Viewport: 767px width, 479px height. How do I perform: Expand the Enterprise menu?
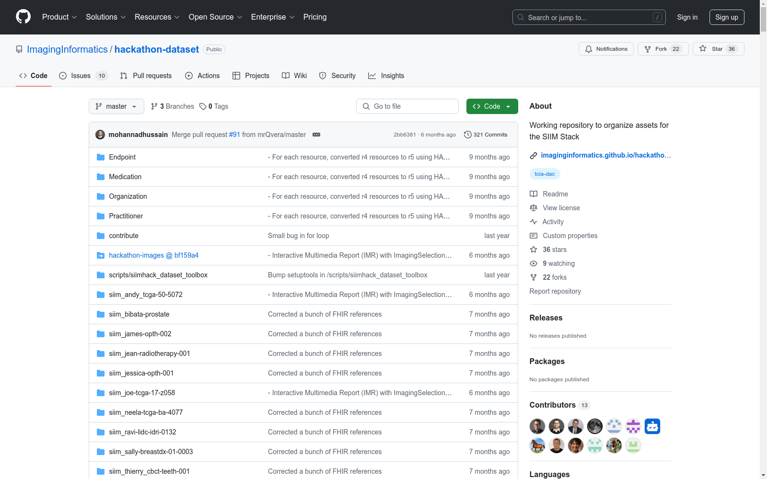273,17
